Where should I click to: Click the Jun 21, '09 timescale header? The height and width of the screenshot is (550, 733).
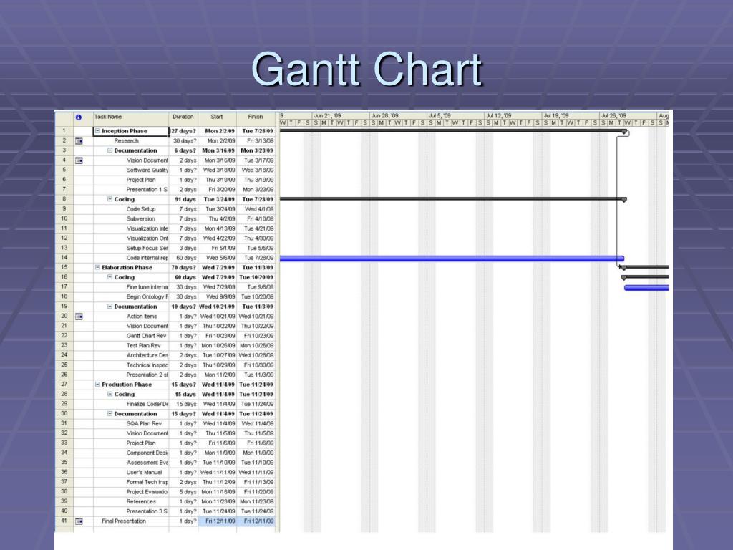tap(340, 115)
